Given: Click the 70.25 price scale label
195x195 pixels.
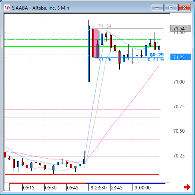Looking at the screenshot, I should (179, 155).
